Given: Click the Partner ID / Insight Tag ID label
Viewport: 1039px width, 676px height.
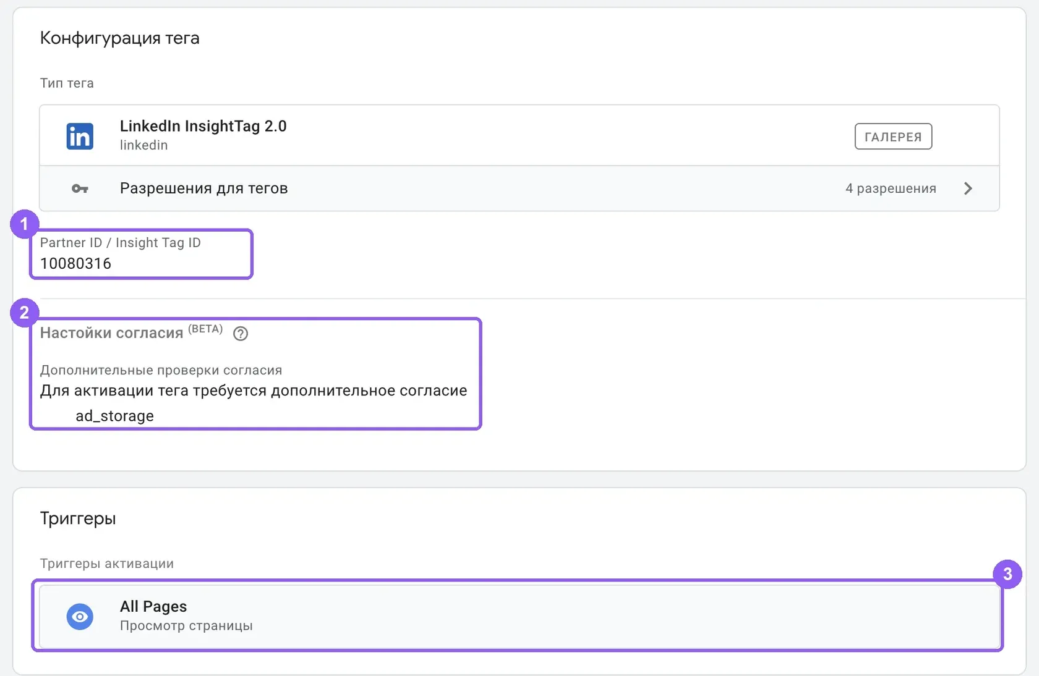Looking at the screenshot, I should [121, 243].
